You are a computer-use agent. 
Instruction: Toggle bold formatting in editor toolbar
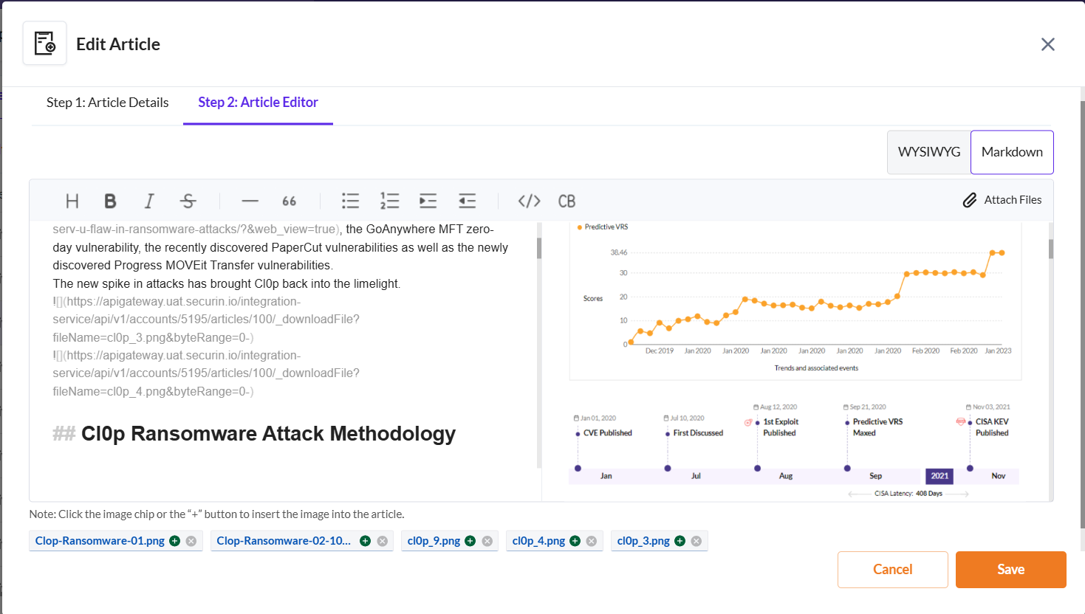(110, 201)
